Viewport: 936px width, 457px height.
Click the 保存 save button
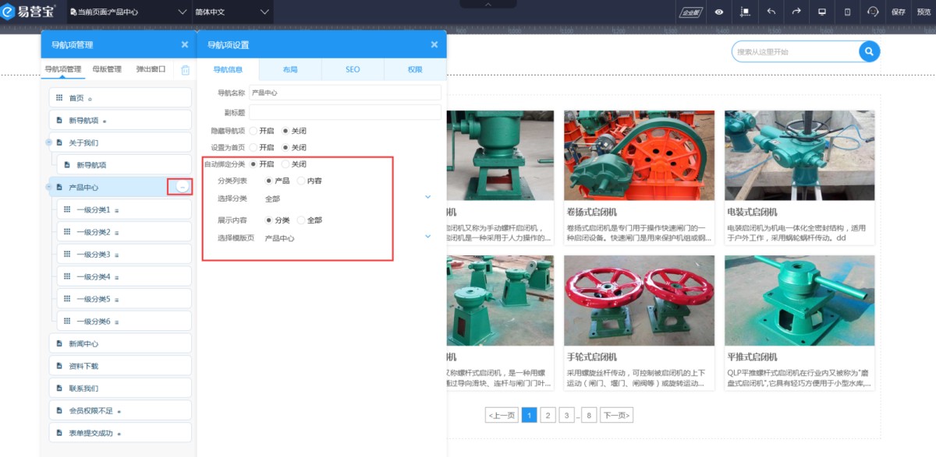898,12
